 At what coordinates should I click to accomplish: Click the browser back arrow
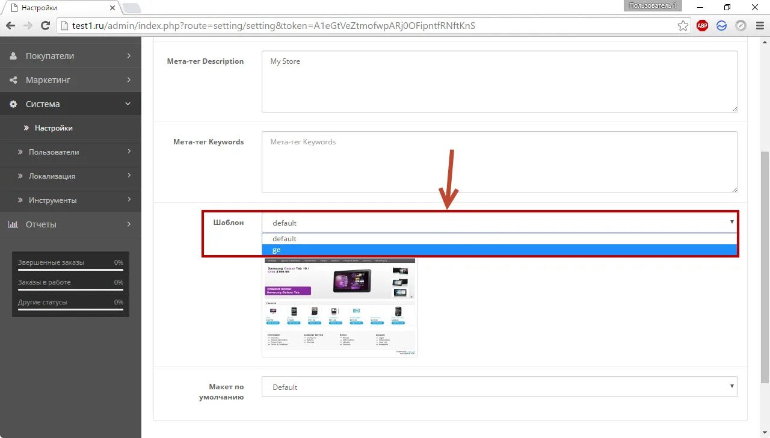tap(10, 26)
